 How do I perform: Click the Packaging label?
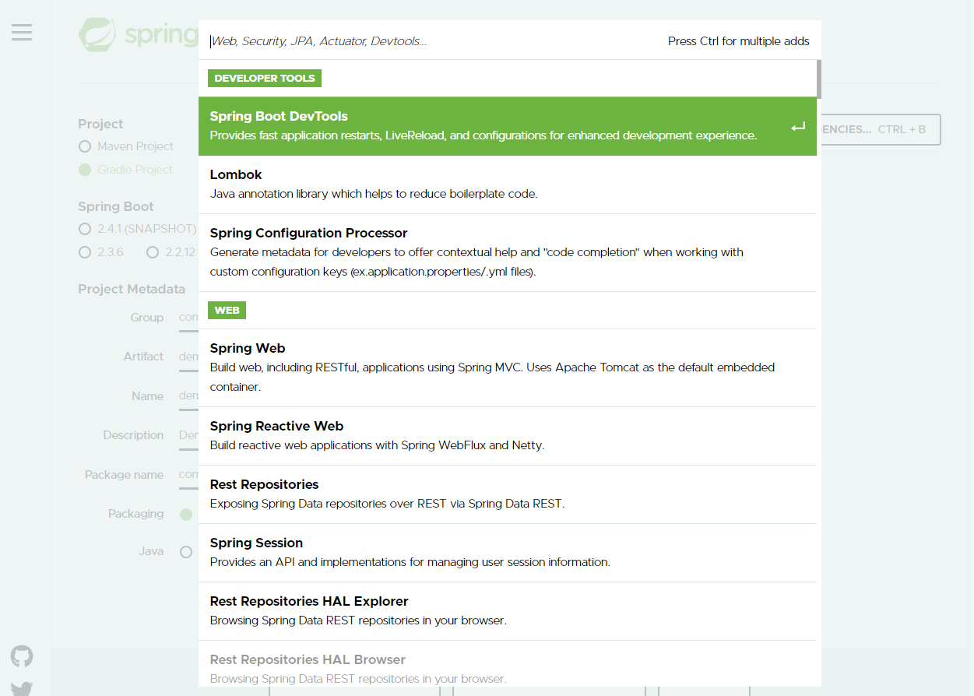pos(136,514)
